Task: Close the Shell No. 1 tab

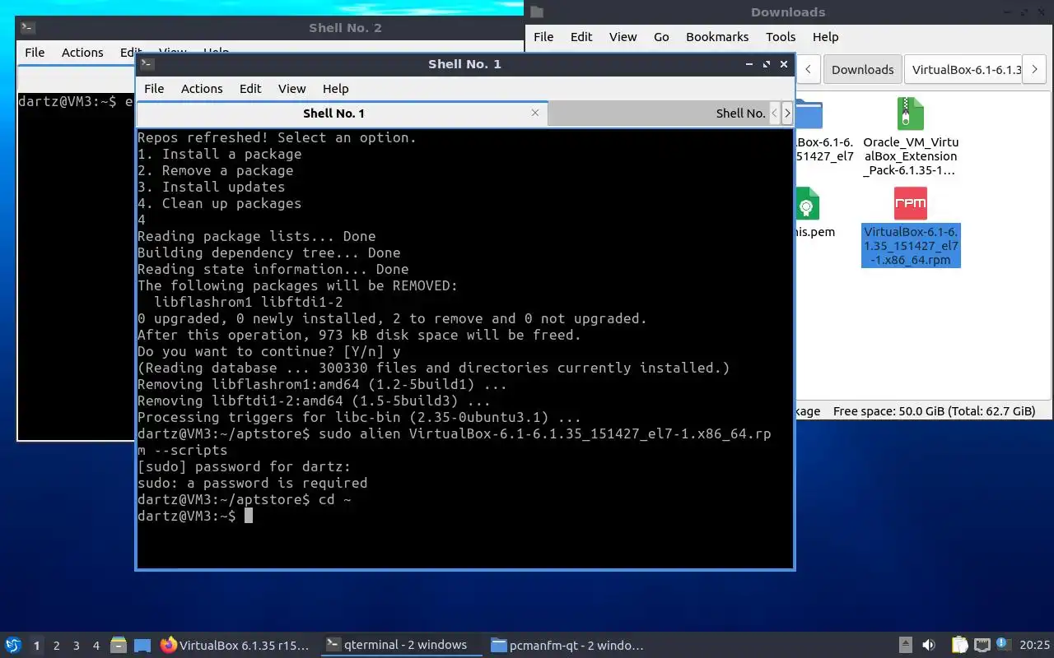Action: click(x=535, y=113)
